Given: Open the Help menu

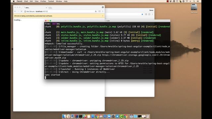Looking at the screenshot, I should (66, 1).
